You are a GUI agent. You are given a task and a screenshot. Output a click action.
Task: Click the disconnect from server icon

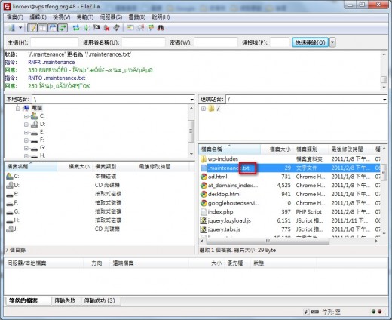(x=106, y=28)
